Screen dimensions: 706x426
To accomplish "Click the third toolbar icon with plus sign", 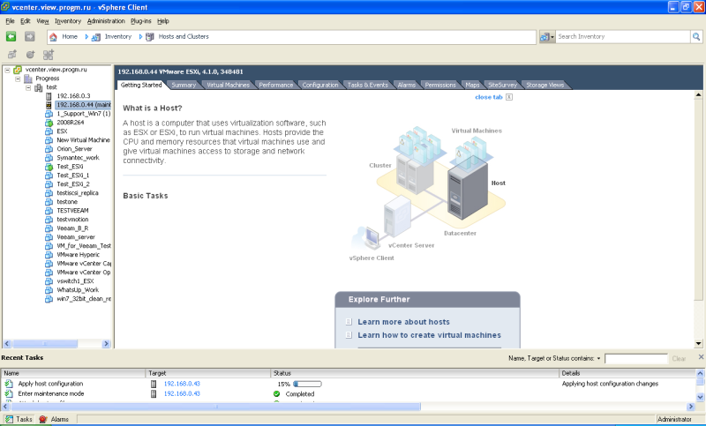I will (49, 55).
